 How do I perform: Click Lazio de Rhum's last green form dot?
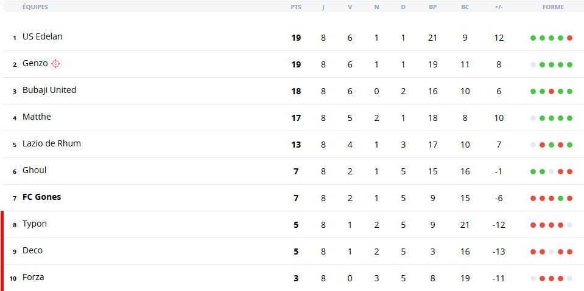[569, 145]
